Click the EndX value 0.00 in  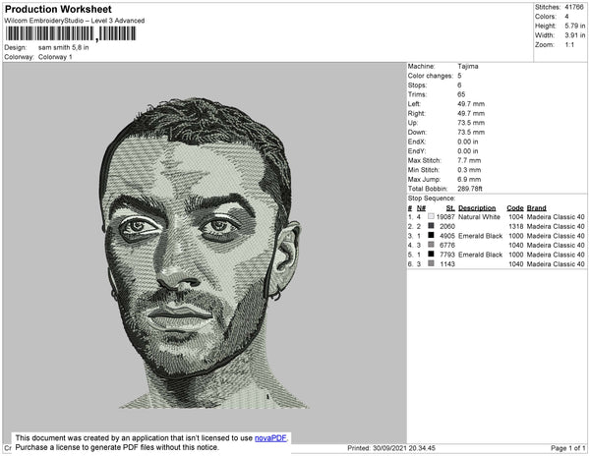coord(468,142)
